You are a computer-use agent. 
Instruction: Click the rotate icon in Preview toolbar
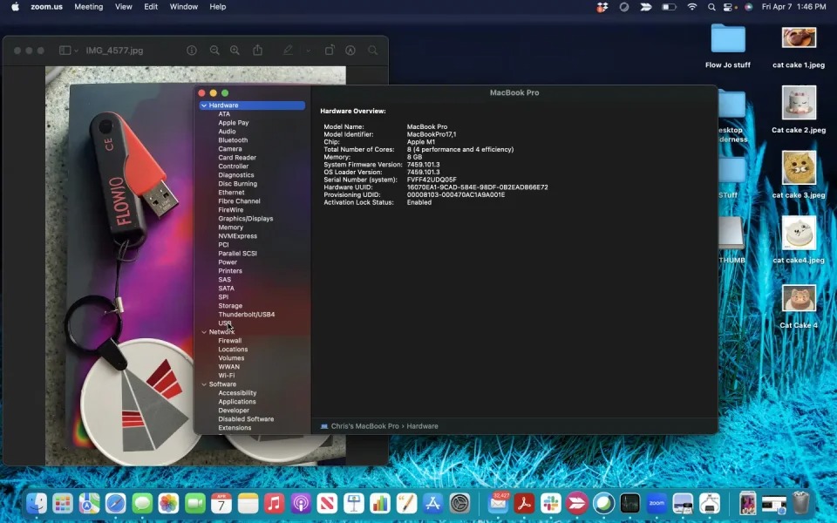point(330,51)
